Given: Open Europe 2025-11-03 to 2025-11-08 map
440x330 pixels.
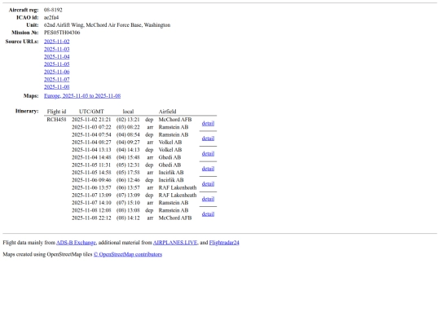Looking at the screenshot, I should [82, 96].
